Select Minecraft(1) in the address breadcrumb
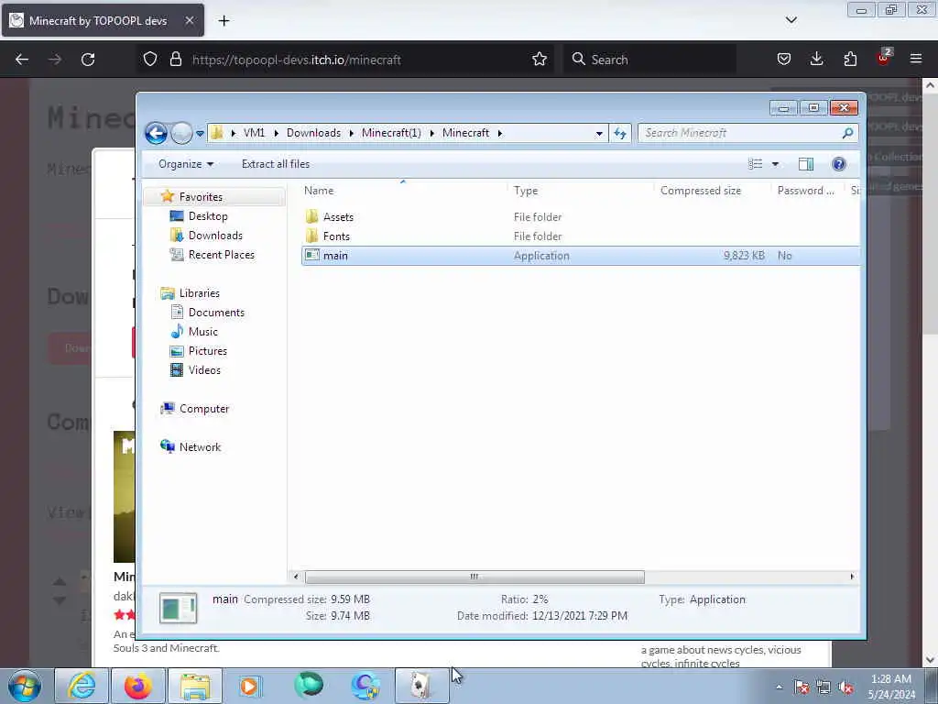The image size is (938, 704). point(391,133)
